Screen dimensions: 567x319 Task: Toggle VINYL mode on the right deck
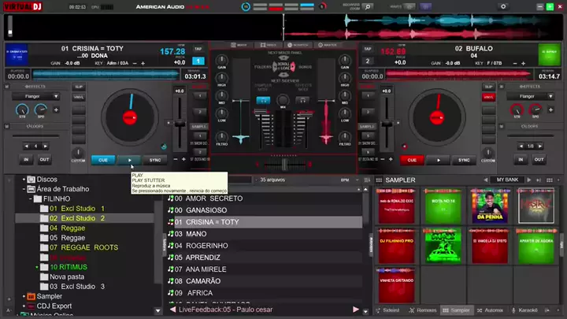click(x=487, y=97)
